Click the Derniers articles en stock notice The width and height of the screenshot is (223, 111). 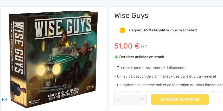142,57
